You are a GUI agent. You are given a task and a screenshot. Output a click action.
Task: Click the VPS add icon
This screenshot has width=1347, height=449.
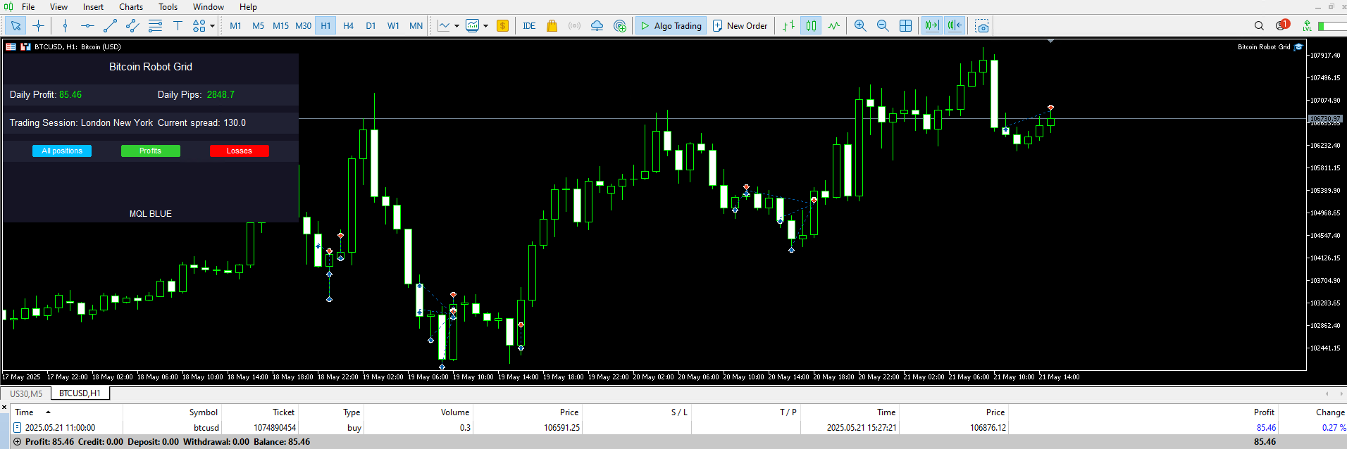[x=620, y=26]
